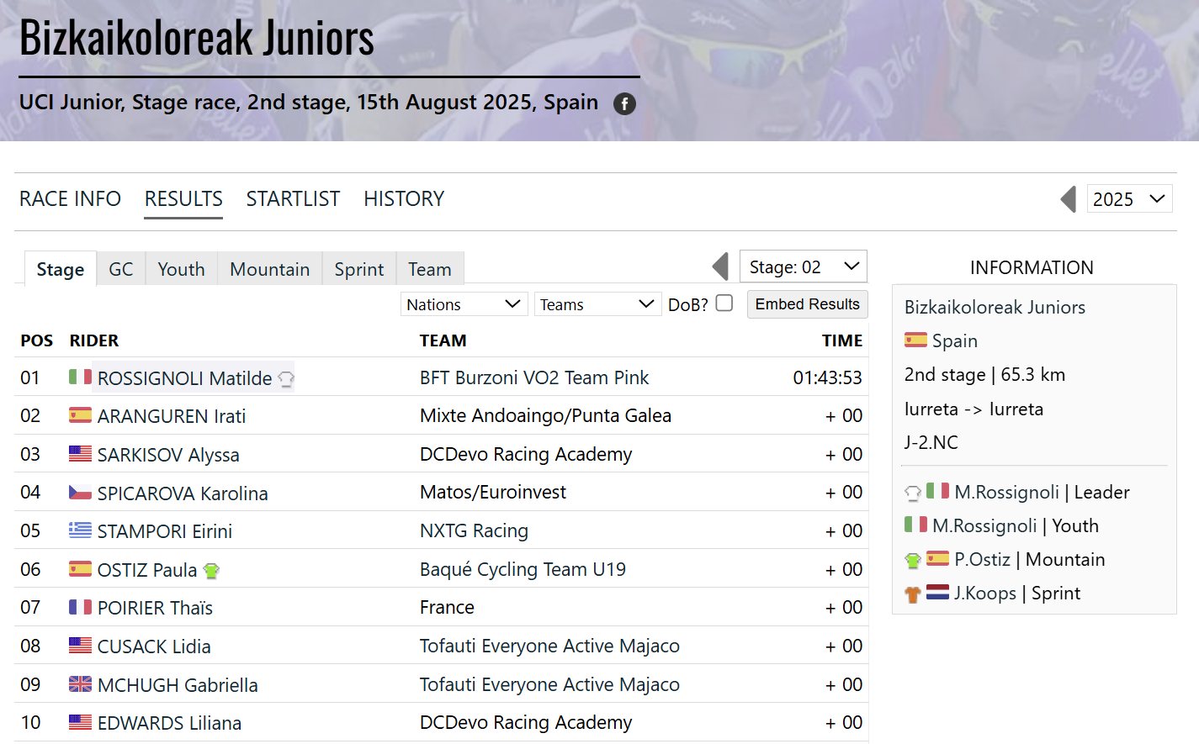The height and width of the screenshot is (744, 1199).
Task: Open rider SARKISOV Alyssa
Action: [x=168, y=455]
